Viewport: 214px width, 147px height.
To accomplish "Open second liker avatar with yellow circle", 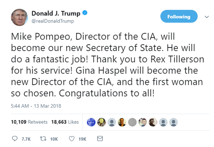I will (x=102, y=122).
